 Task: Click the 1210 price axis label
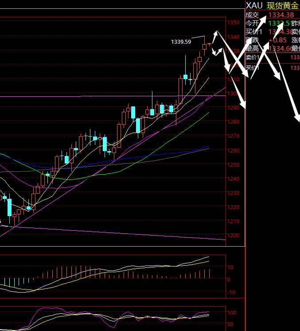[234, 221]
